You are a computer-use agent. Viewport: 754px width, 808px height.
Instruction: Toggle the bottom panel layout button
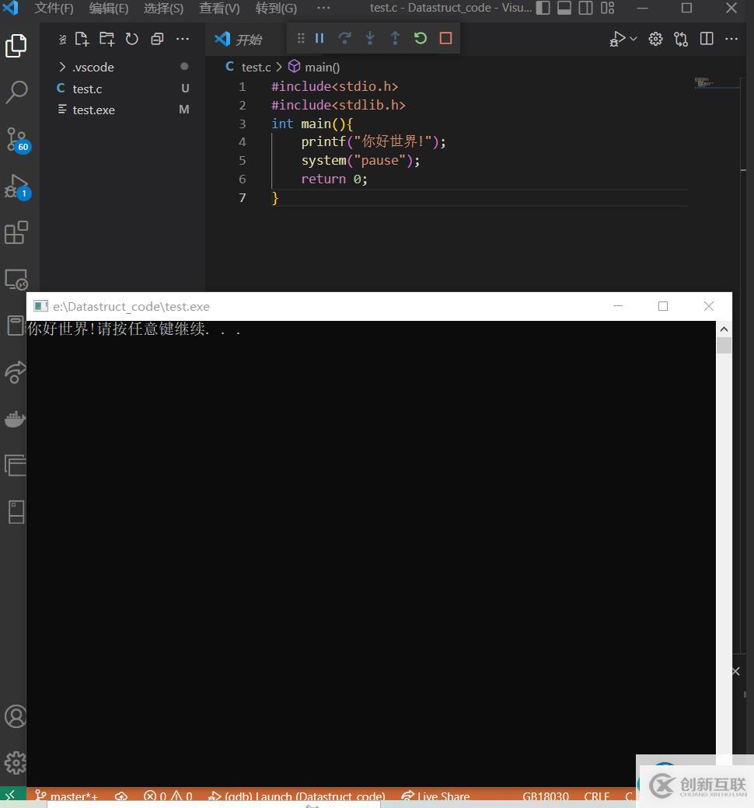pyautogui.click(x=564, y=8)
